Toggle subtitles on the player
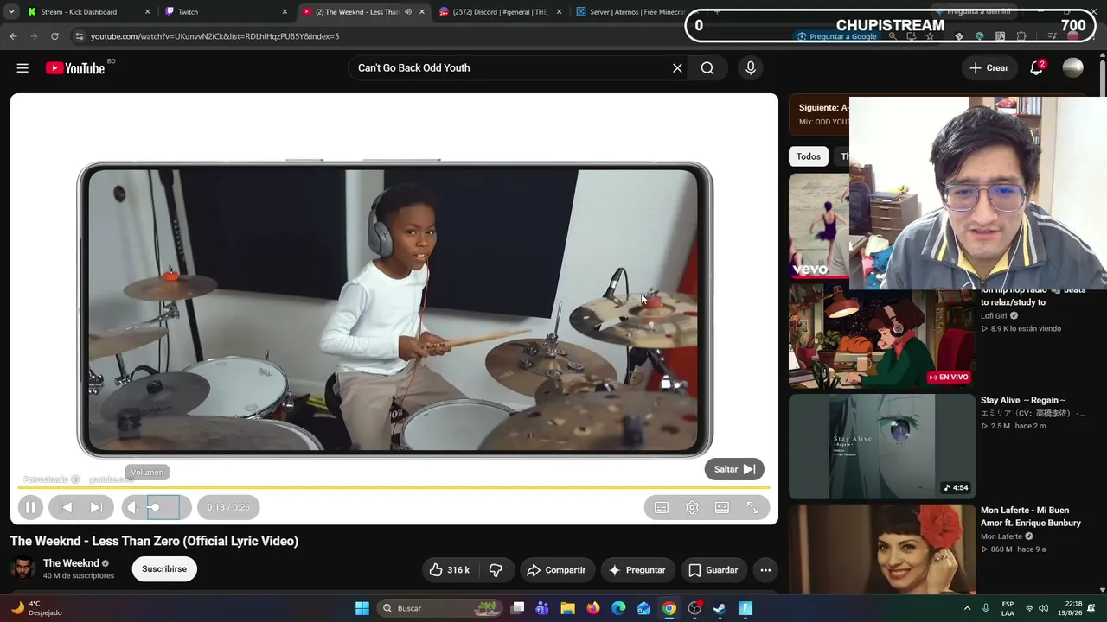The width and height of the screenshot is (1107, 622). click(662, 507)
